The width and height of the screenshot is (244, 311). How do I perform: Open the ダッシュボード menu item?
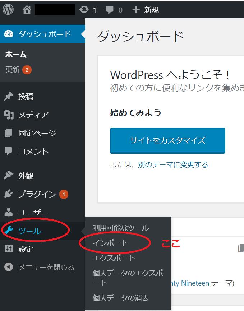click(42, 34)
